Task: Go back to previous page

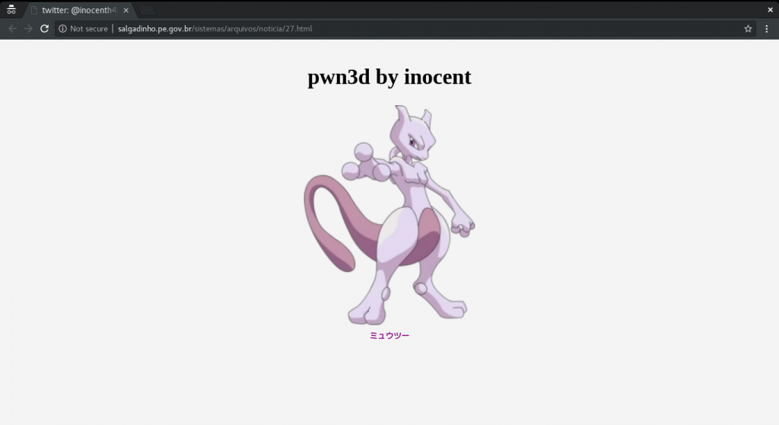Action: point(12,29)
